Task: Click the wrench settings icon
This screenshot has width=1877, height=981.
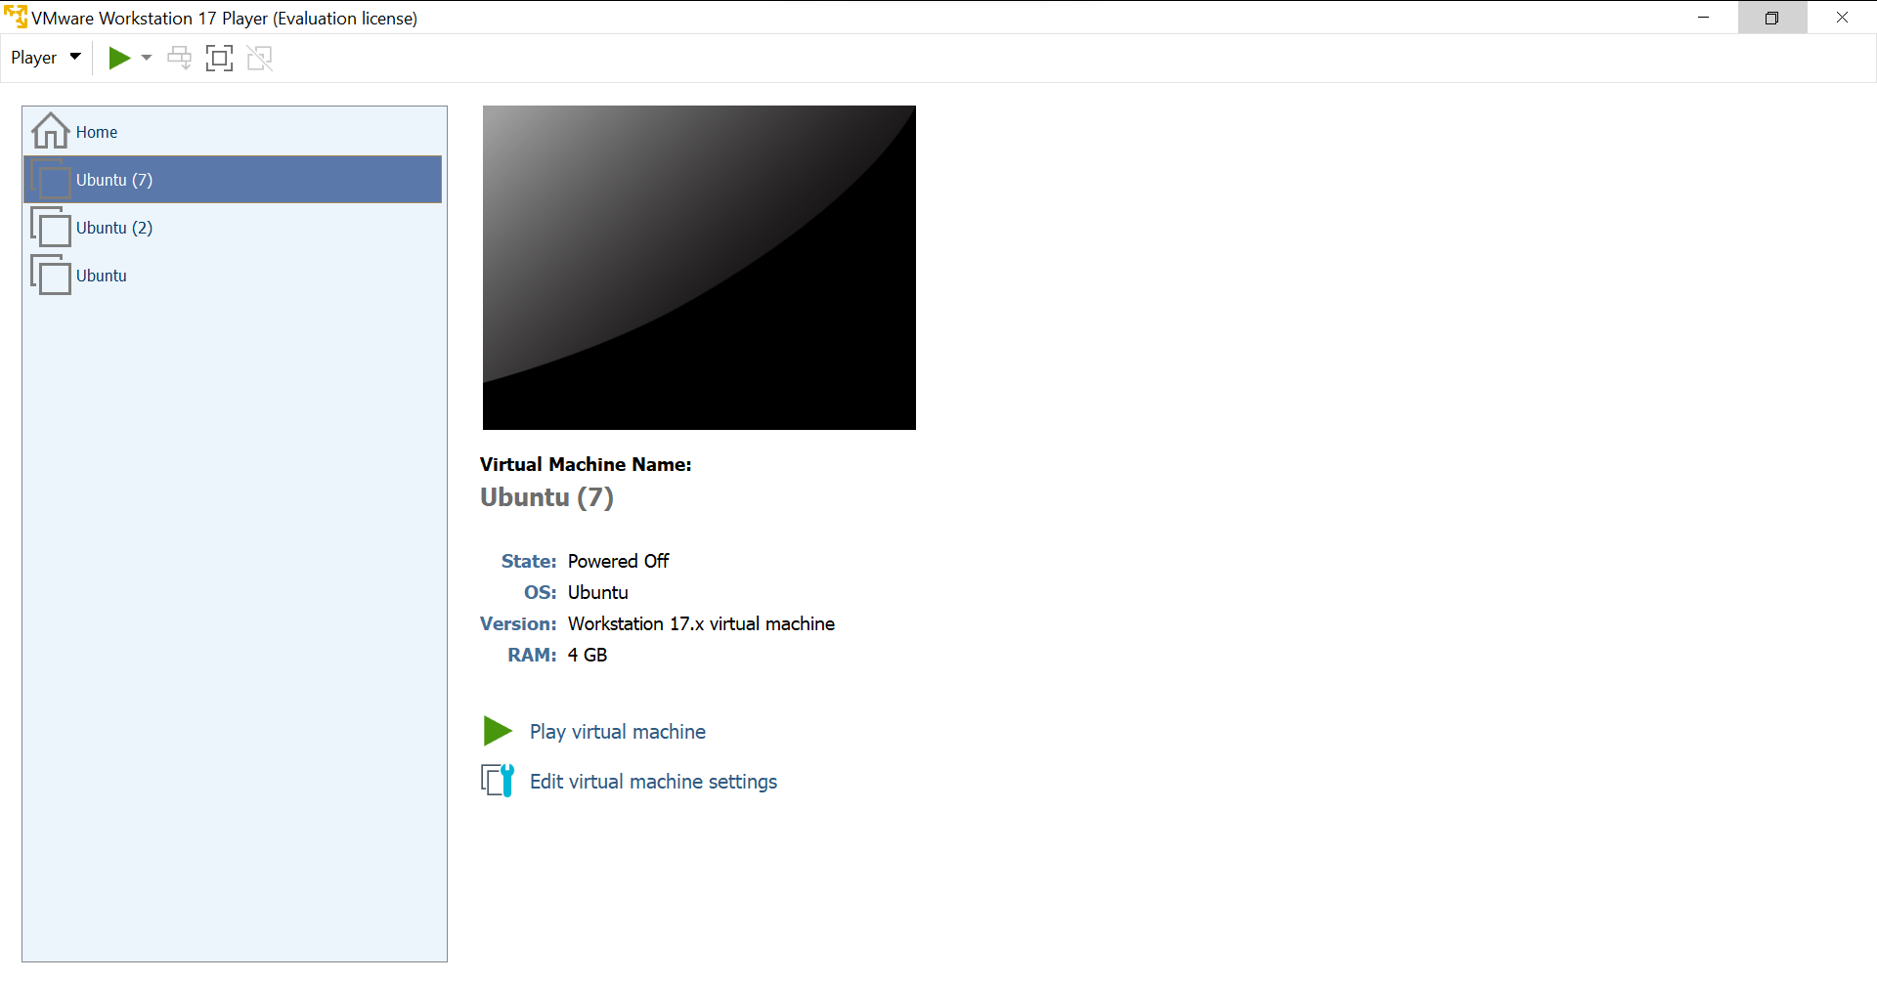Action: click(x=498, y=781)
